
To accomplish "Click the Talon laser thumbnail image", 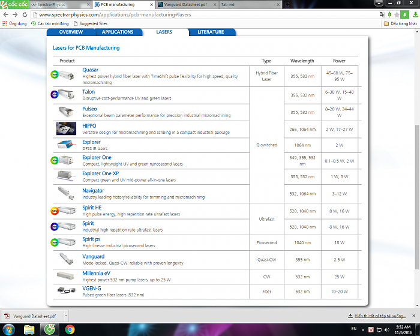I will (66, 94).
